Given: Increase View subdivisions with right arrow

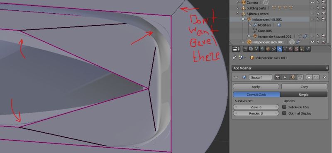Looking at the screenshot, I should [x=276, y=107].
